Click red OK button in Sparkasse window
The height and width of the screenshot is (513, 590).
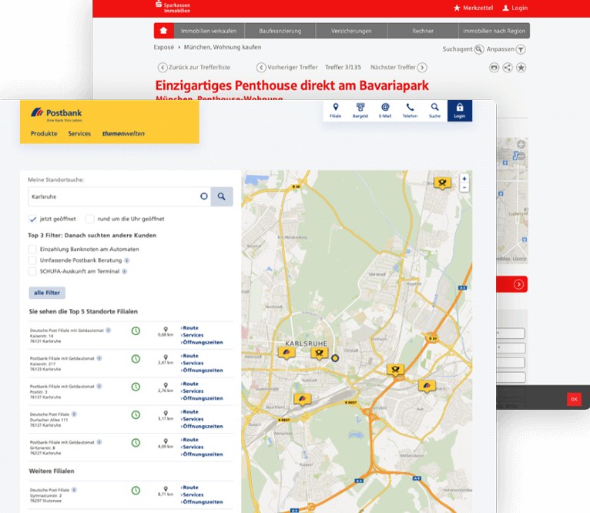coord(574,399)
